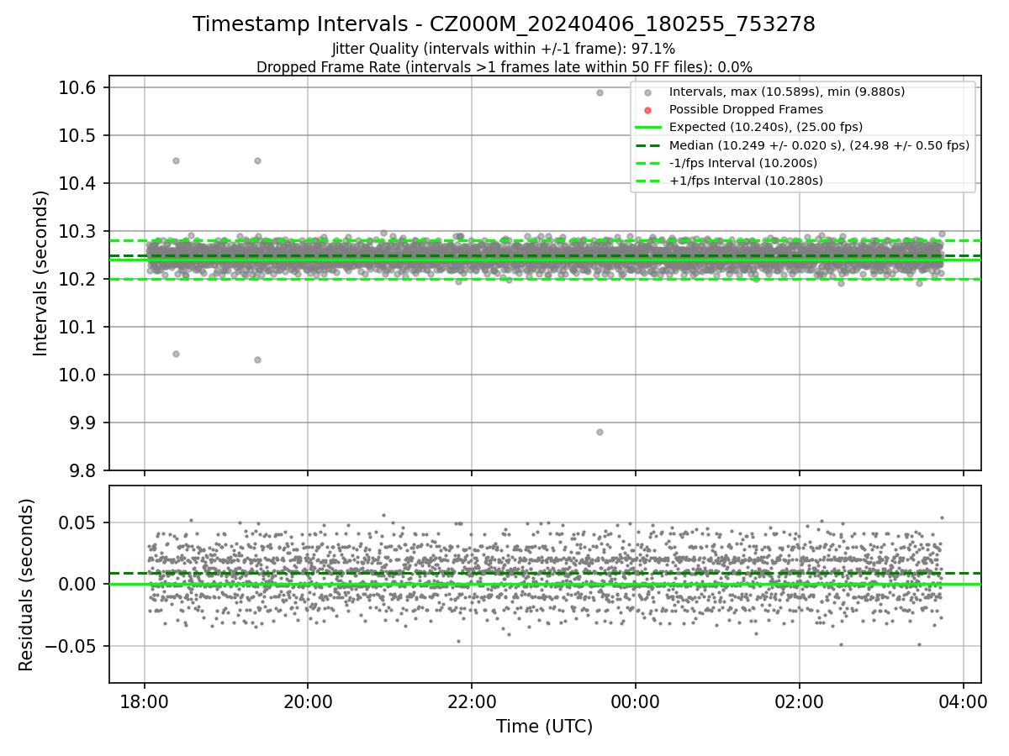
Task: Click the 'Residuals (seconds)' y-axis label
Action: [x=26, y=585]
